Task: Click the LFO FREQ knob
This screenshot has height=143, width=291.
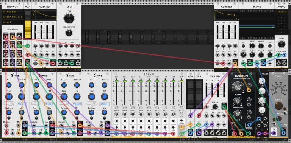Action: [x=69, y=18]
